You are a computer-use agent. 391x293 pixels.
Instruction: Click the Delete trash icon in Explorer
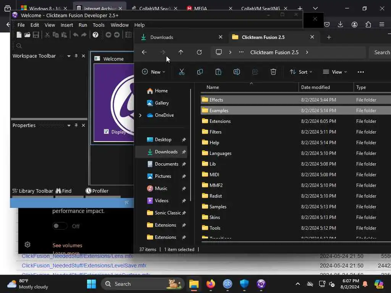(273, 72)
